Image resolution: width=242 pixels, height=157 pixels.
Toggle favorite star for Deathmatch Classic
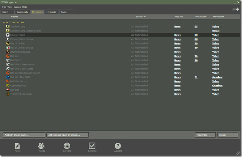coord(133,52)
